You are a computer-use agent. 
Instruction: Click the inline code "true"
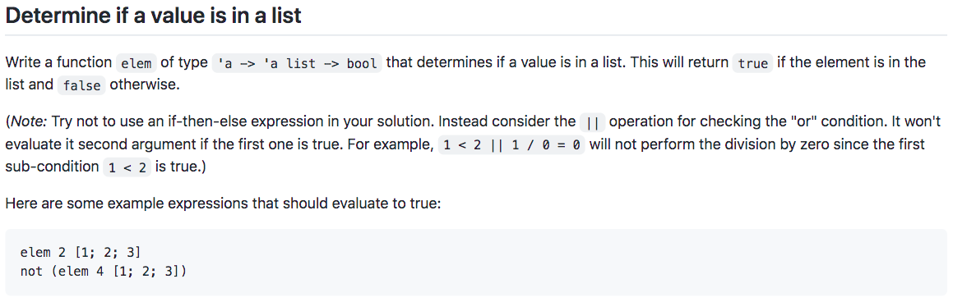[x=752, y=63]
